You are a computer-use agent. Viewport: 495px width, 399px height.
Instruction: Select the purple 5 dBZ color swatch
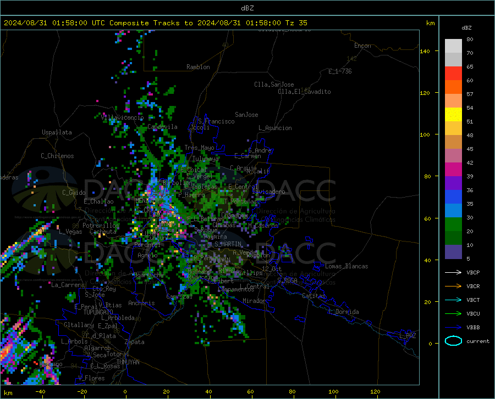pos(453,252)
